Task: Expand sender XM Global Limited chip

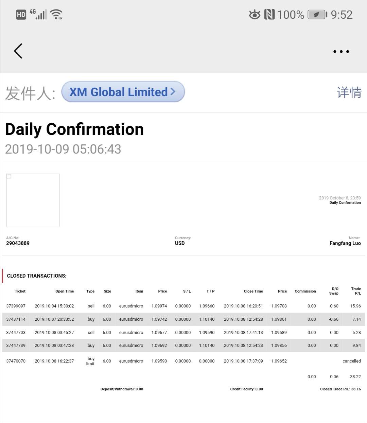Action: (123, 92)
